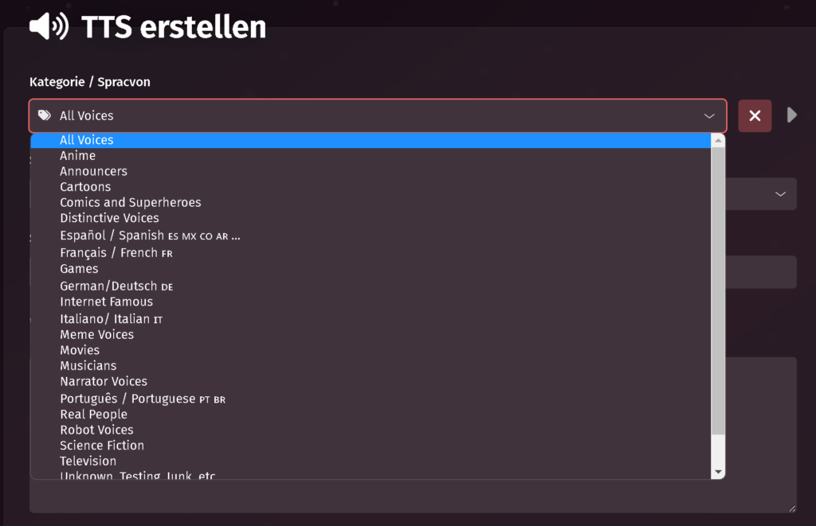Click the scrollbar down arrow in list
The height and width of the screenshot is (526, 816).
(718, 472)
